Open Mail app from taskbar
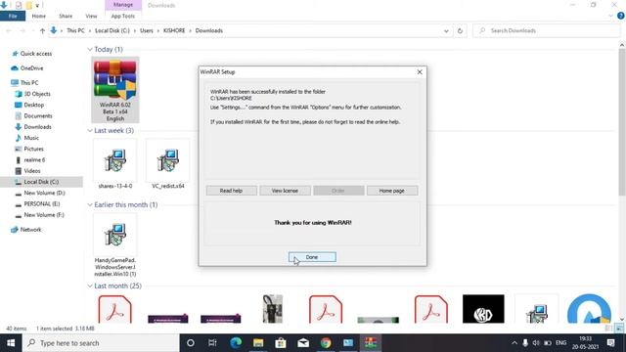Screen dimensions: 626x352 (x=303, y=343)
